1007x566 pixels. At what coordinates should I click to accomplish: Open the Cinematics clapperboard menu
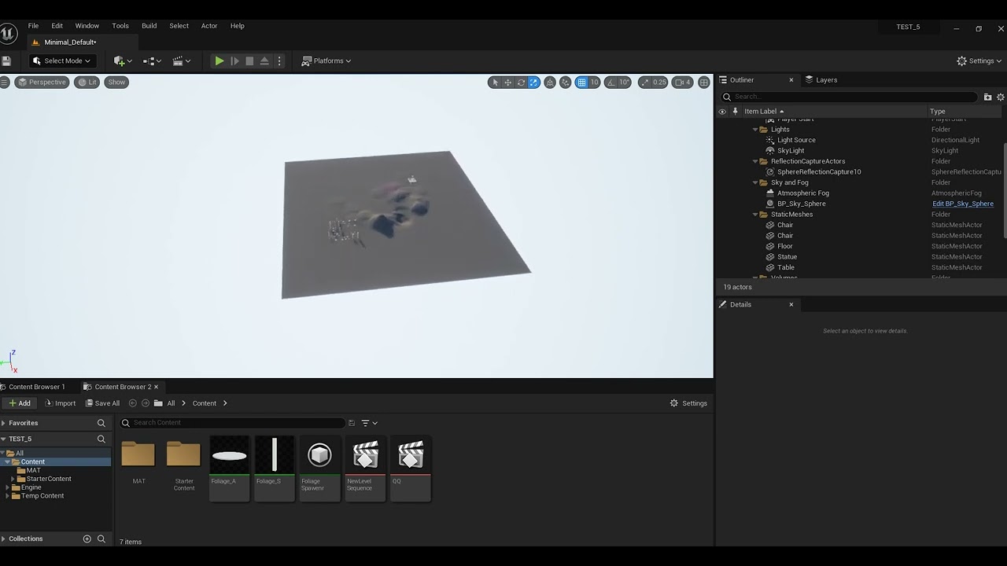[x=182, y=61]
